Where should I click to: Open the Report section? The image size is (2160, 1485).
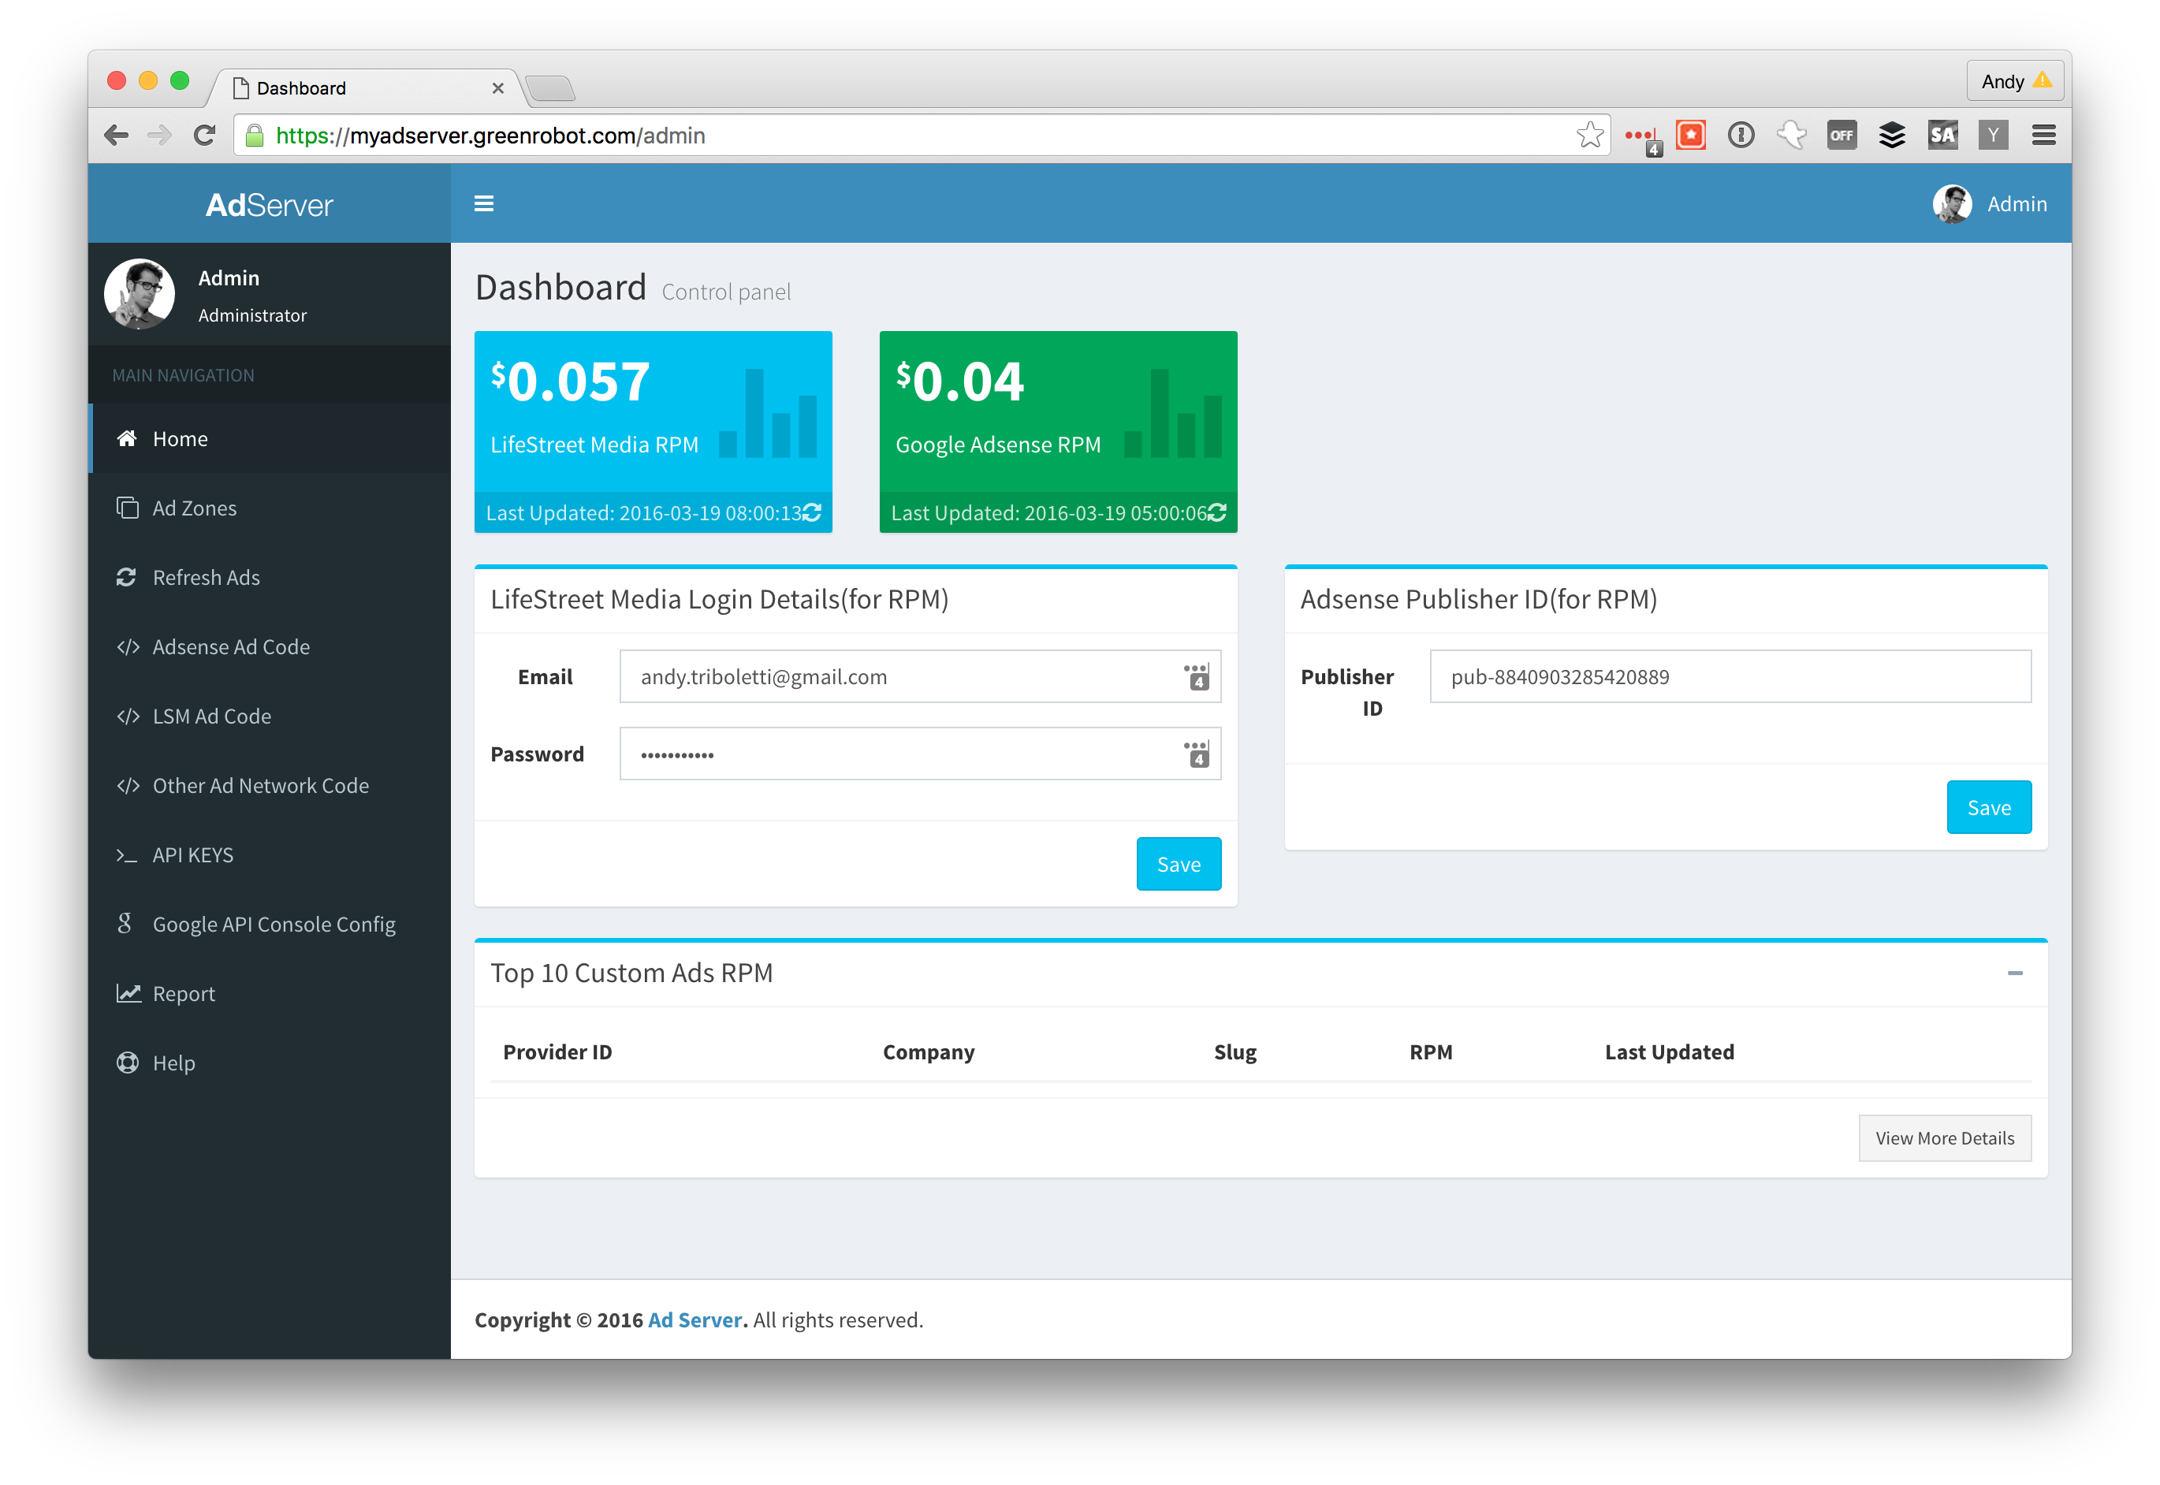(x=184, y=994)
